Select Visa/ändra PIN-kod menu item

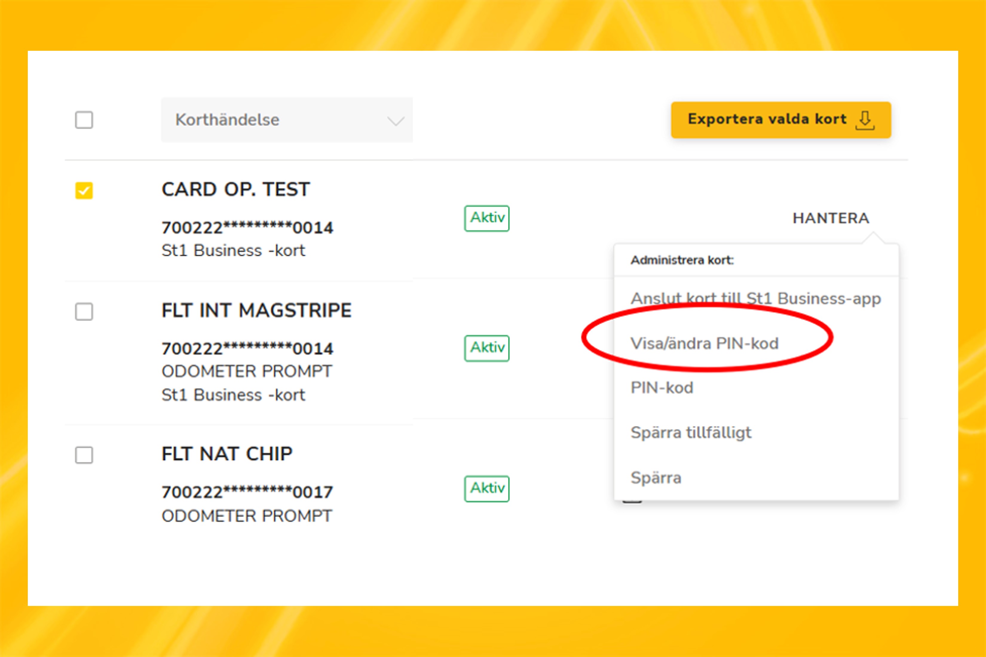point(704,344)
